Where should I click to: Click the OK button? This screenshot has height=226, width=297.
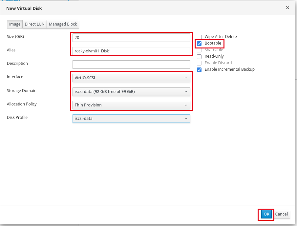pos(266,214)
